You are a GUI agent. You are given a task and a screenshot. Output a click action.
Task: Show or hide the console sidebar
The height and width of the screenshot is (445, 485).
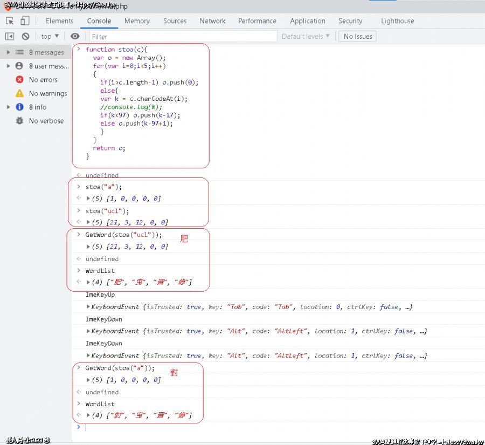[x=10, y=36]
